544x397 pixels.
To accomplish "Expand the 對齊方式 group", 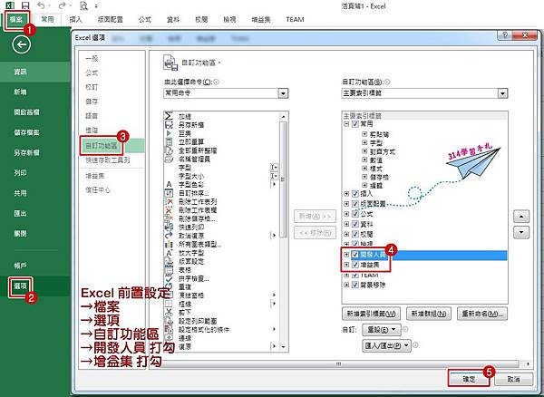I will 364,151.
